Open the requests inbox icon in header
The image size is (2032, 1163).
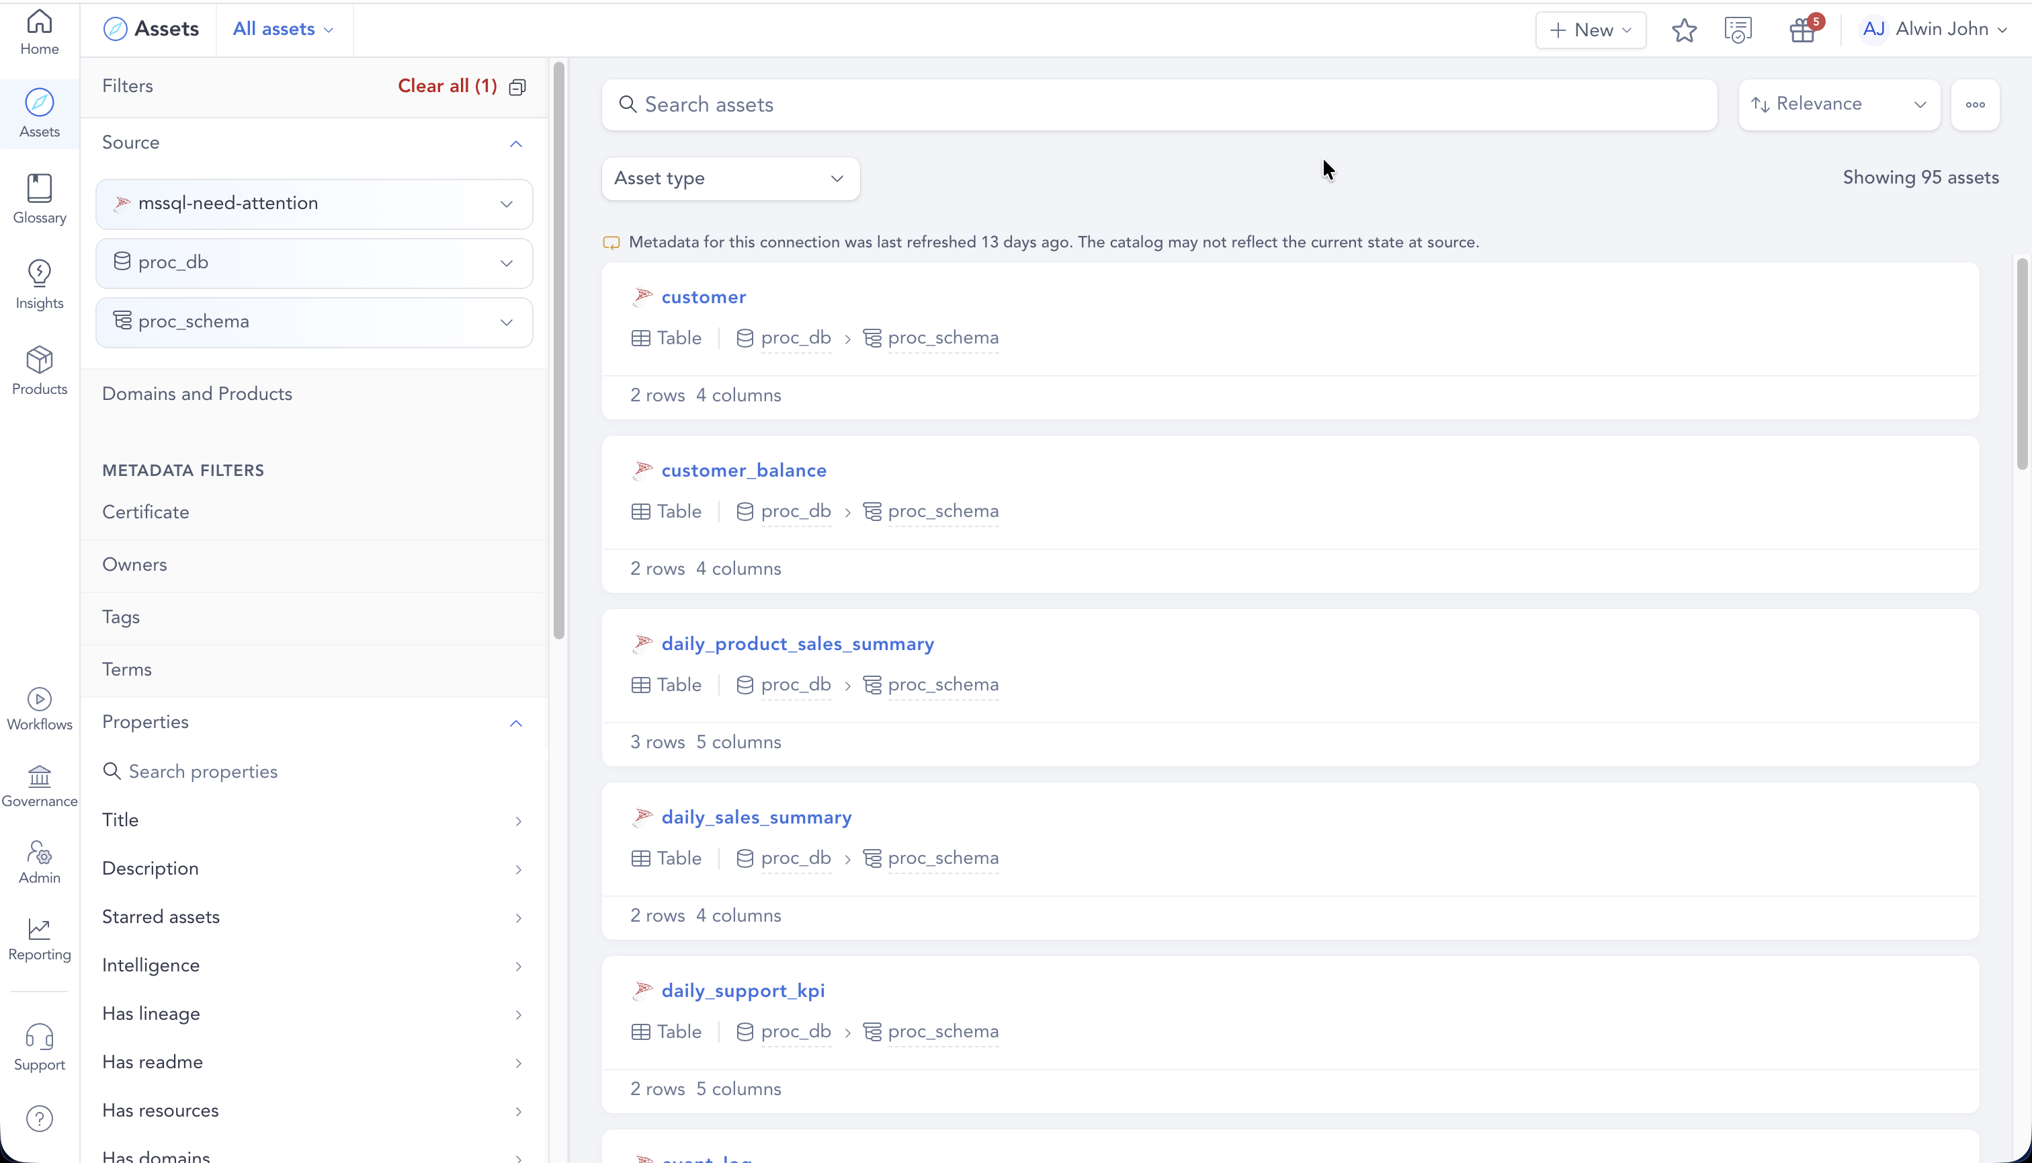coord(1738,30)
